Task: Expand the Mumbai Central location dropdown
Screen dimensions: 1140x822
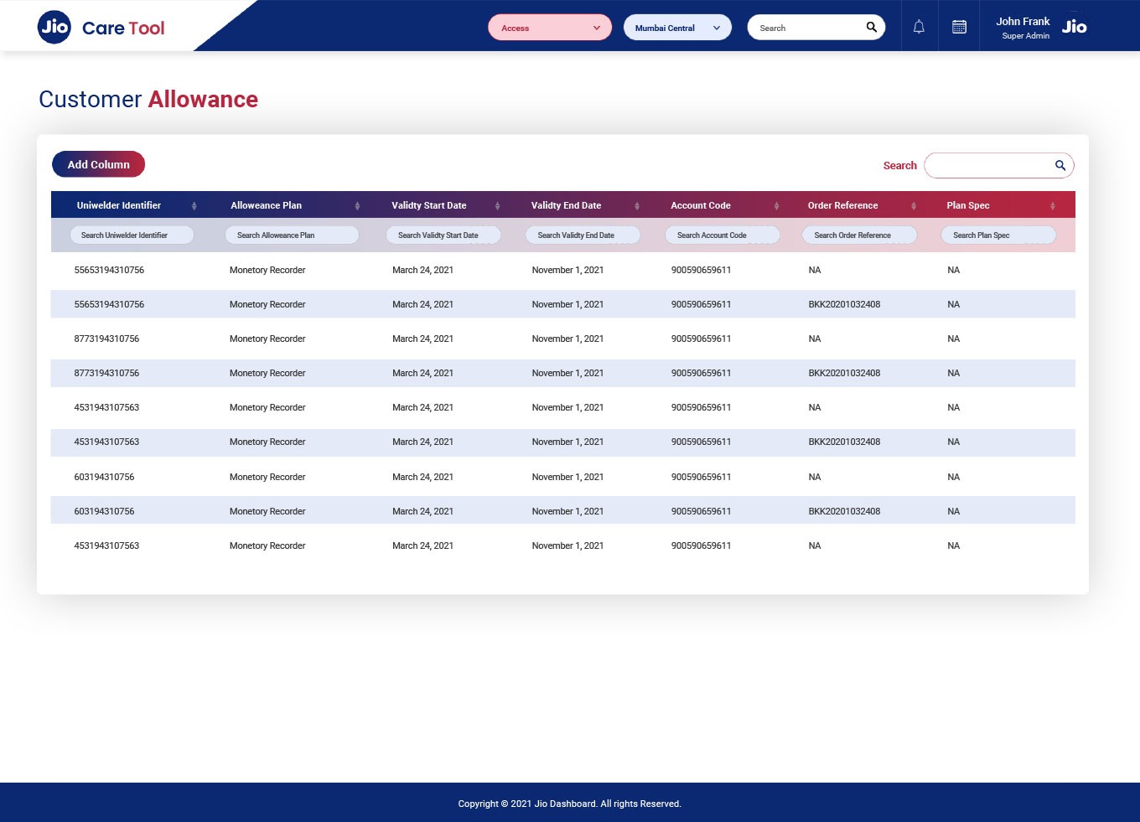Action: click(677, 28)
